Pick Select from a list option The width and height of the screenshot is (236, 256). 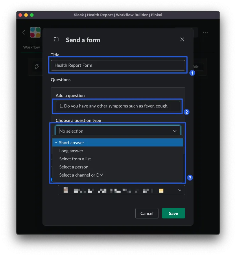(75, 159)
